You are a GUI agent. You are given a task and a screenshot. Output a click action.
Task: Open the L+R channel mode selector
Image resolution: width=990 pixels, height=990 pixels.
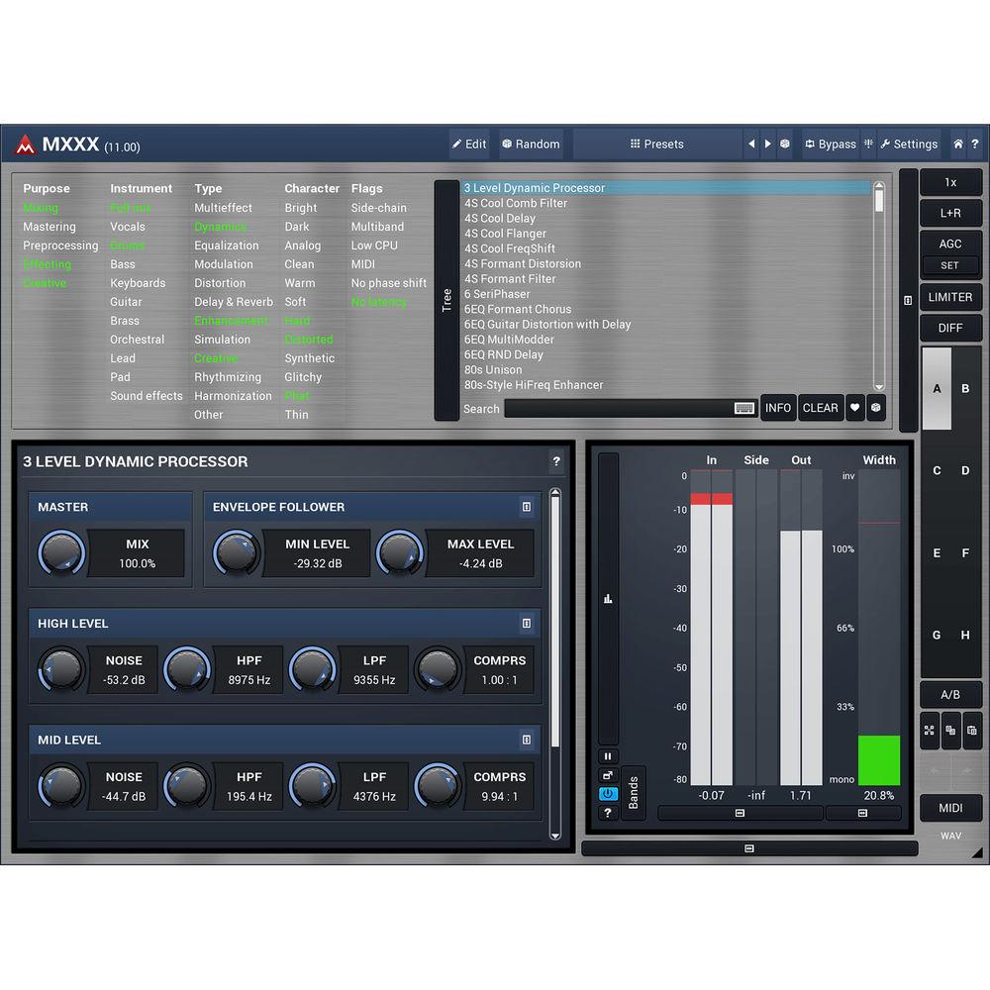950,213
